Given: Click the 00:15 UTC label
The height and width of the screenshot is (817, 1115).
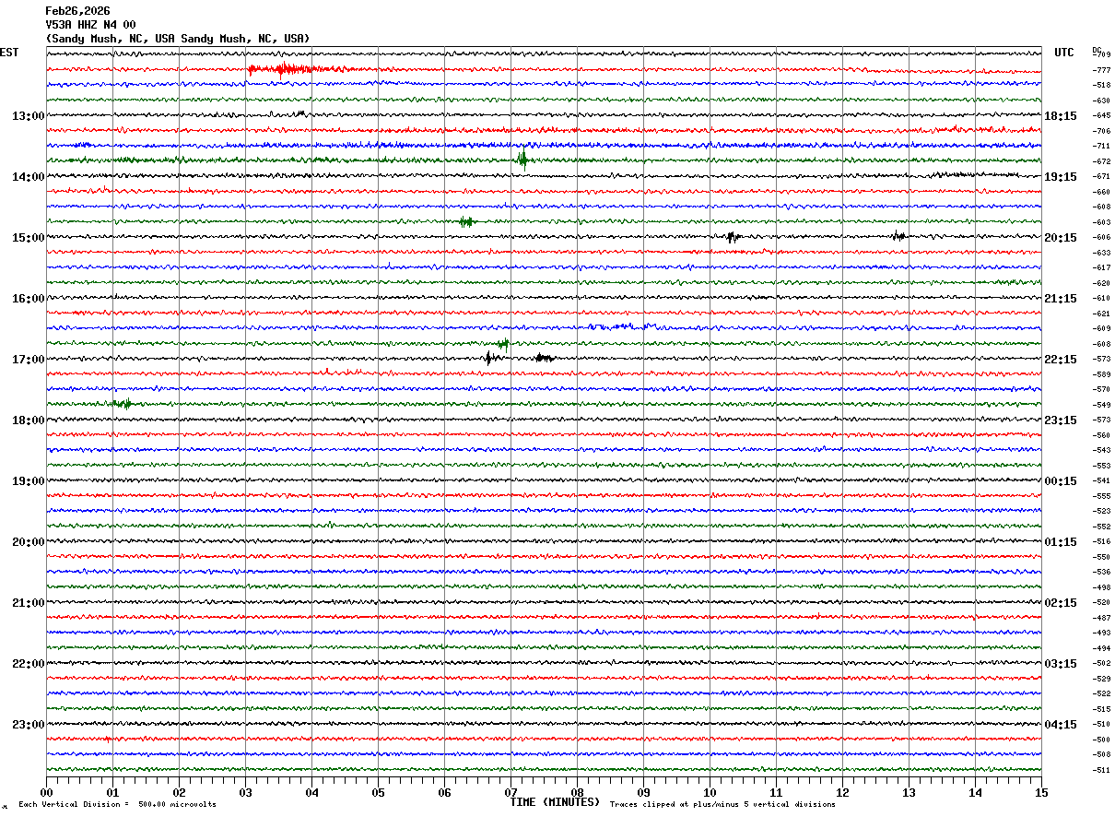Looking at the screenshot, I should [1061, 481].
